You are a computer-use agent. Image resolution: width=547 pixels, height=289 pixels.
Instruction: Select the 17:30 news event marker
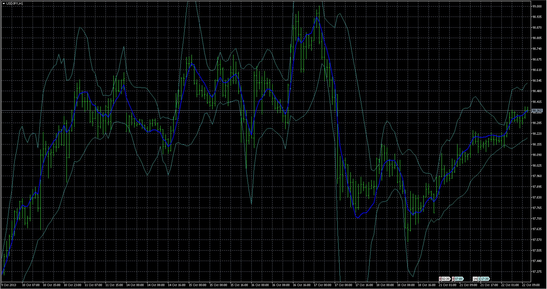pos(485,279)
